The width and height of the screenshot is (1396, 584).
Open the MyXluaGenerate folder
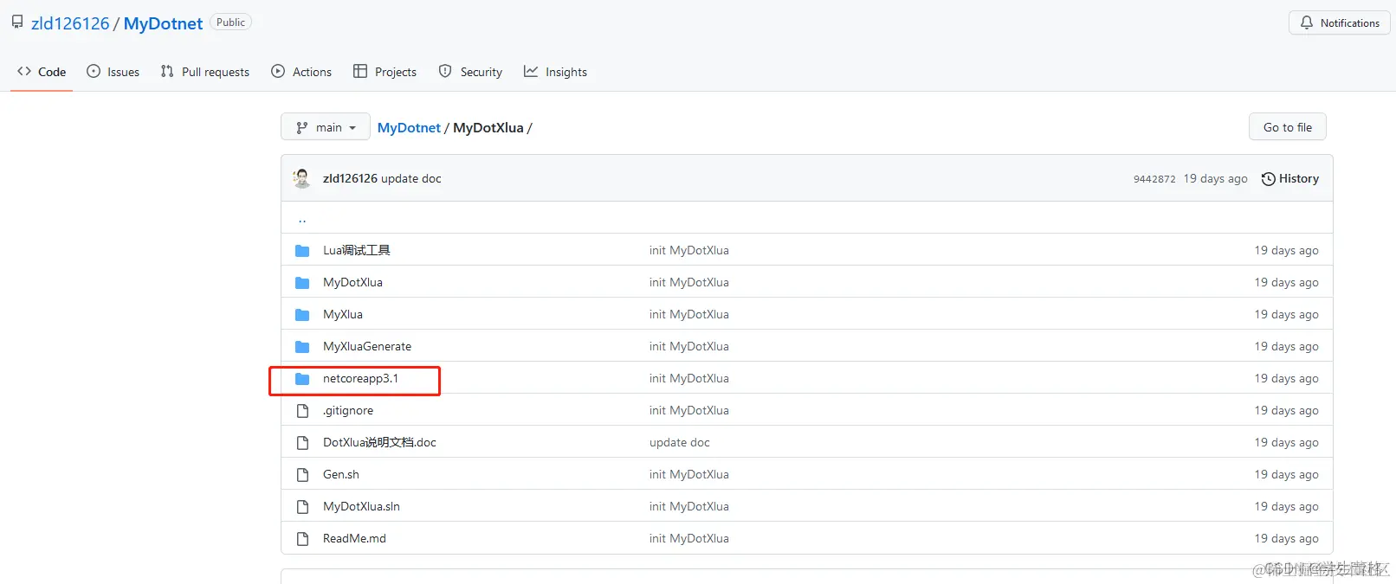(367, 346)
